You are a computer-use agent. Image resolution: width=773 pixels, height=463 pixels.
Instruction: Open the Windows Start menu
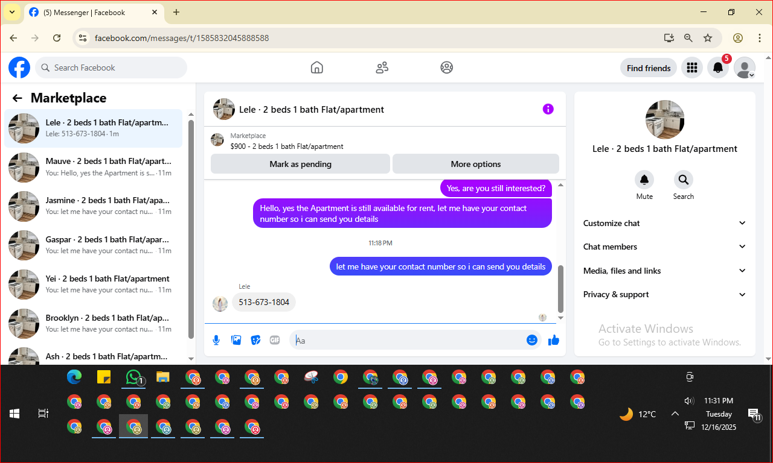click(x=14, y=414)
